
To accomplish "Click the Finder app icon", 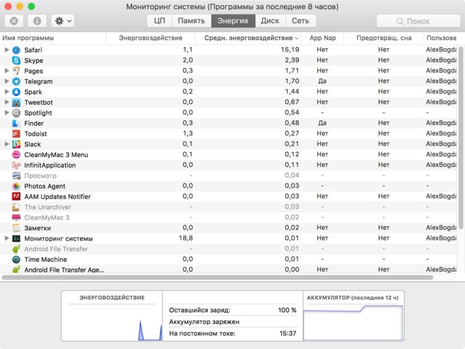I will click(16, 123).
